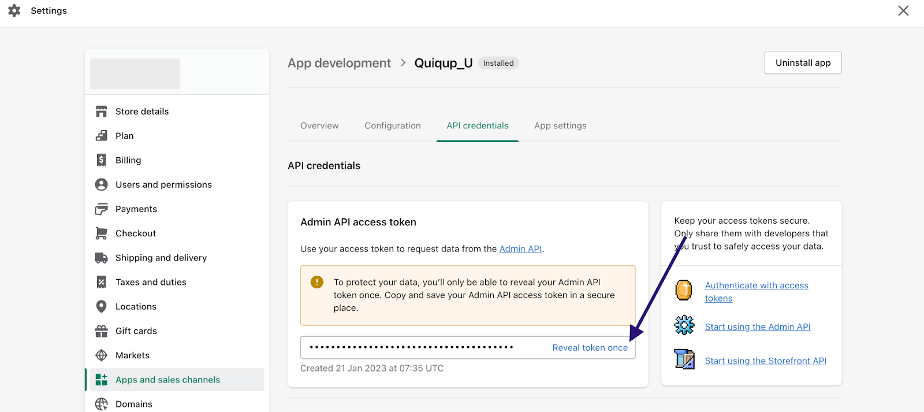The height and width of the screenshot is (412, 924).
Task: Switch to the Configuration tab
Action: (393, 125)
